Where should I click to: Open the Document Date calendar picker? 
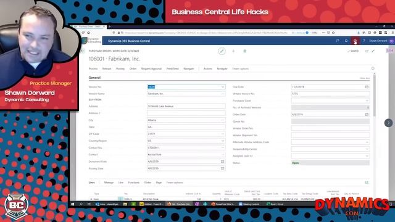coord(222,162)
